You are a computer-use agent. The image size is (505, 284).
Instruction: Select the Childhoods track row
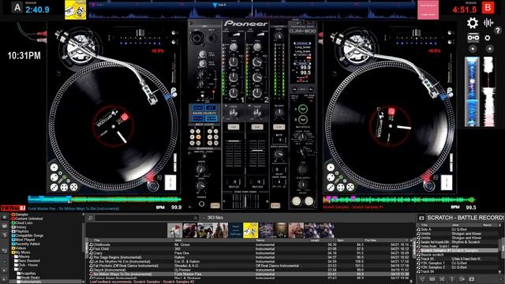click(x=249, y=245)
